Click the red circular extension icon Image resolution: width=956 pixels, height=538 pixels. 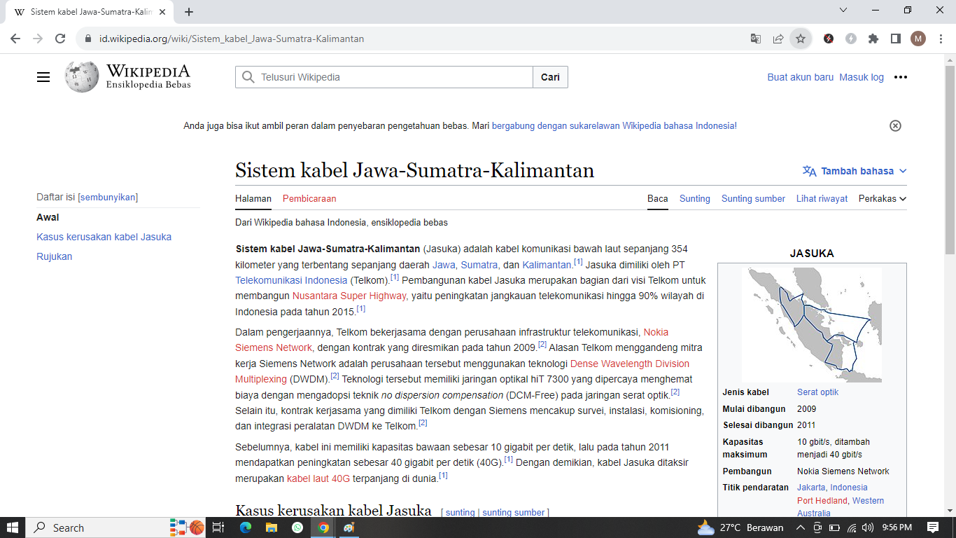tap(829, 39)
